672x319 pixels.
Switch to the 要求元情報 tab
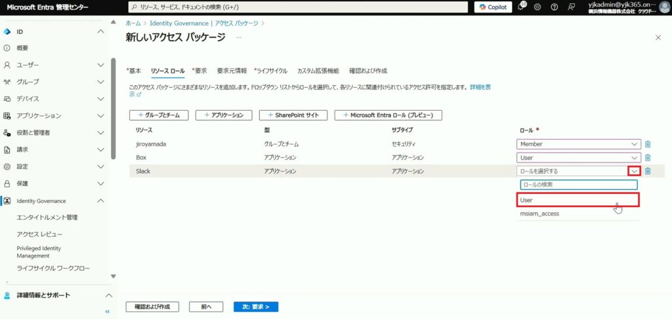(x=232, y=71)
